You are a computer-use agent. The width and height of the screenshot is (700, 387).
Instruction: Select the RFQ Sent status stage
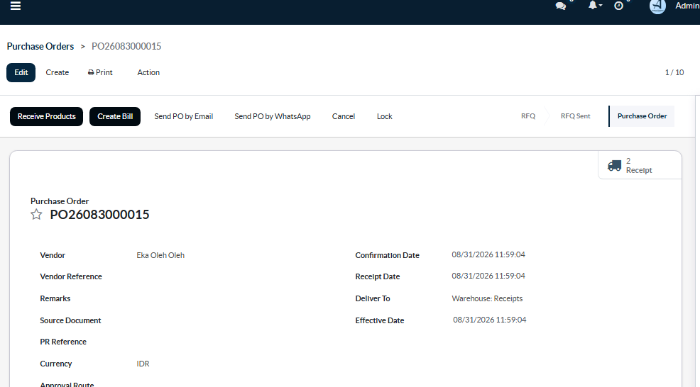pos(576,116)
